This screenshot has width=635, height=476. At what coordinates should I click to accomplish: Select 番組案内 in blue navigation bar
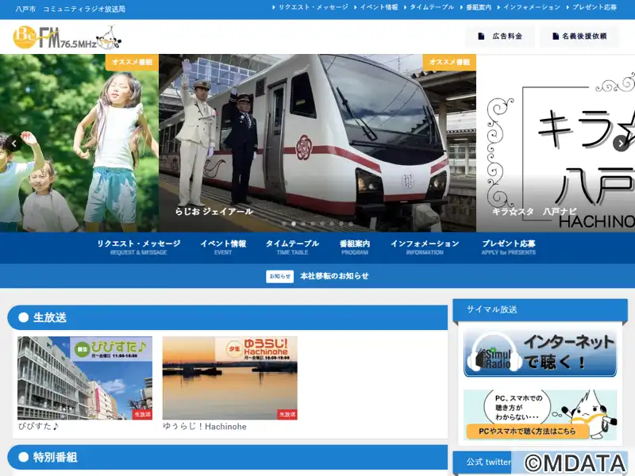tap(354, 247)
